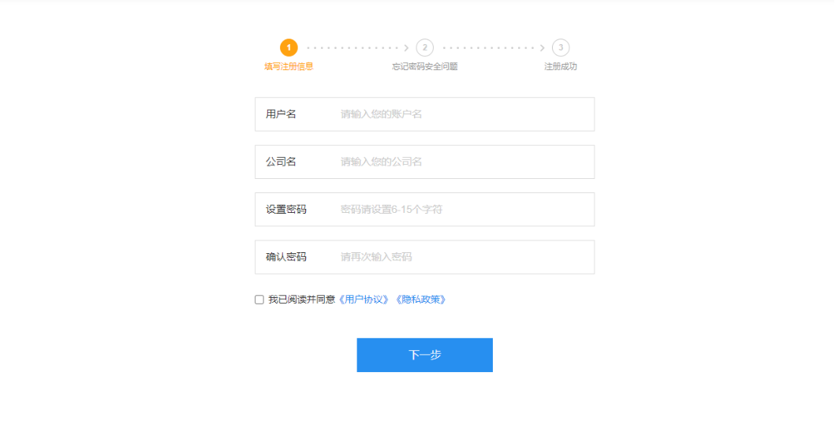
Task: Click the 用户名 field label
Action: (281, 114)
